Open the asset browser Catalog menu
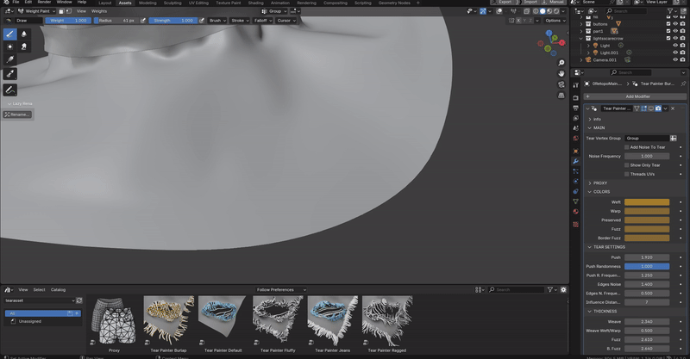This screenshot has height=359, width=690. point(58,289)
